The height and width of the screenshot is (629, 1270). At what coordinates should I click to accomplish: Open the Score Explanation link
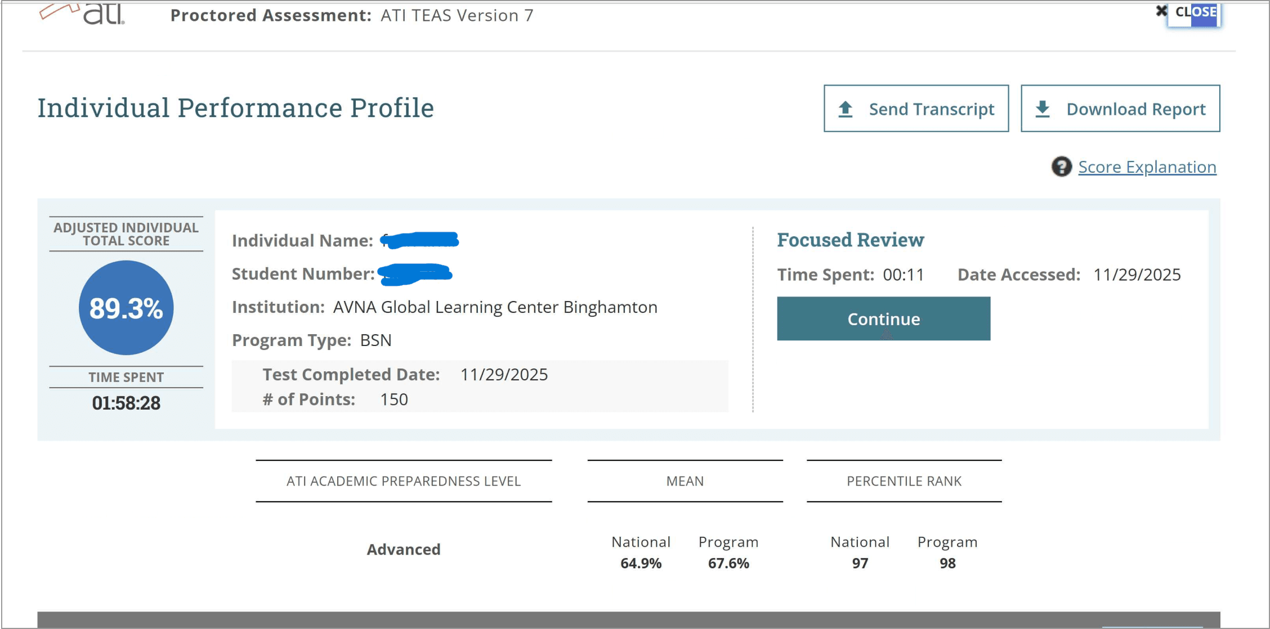pyautogui.click(x=1147, y=167)
